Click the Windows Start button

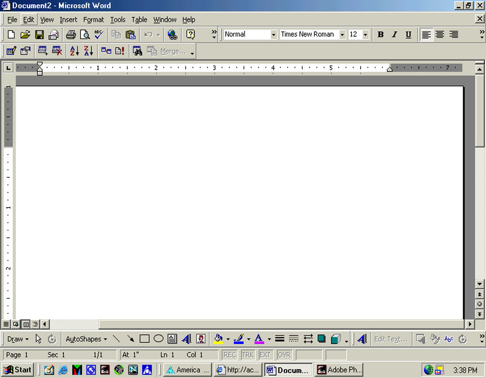(18, 370)
